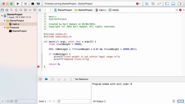Click StarterProject project in the jump bar

point(63,10)
